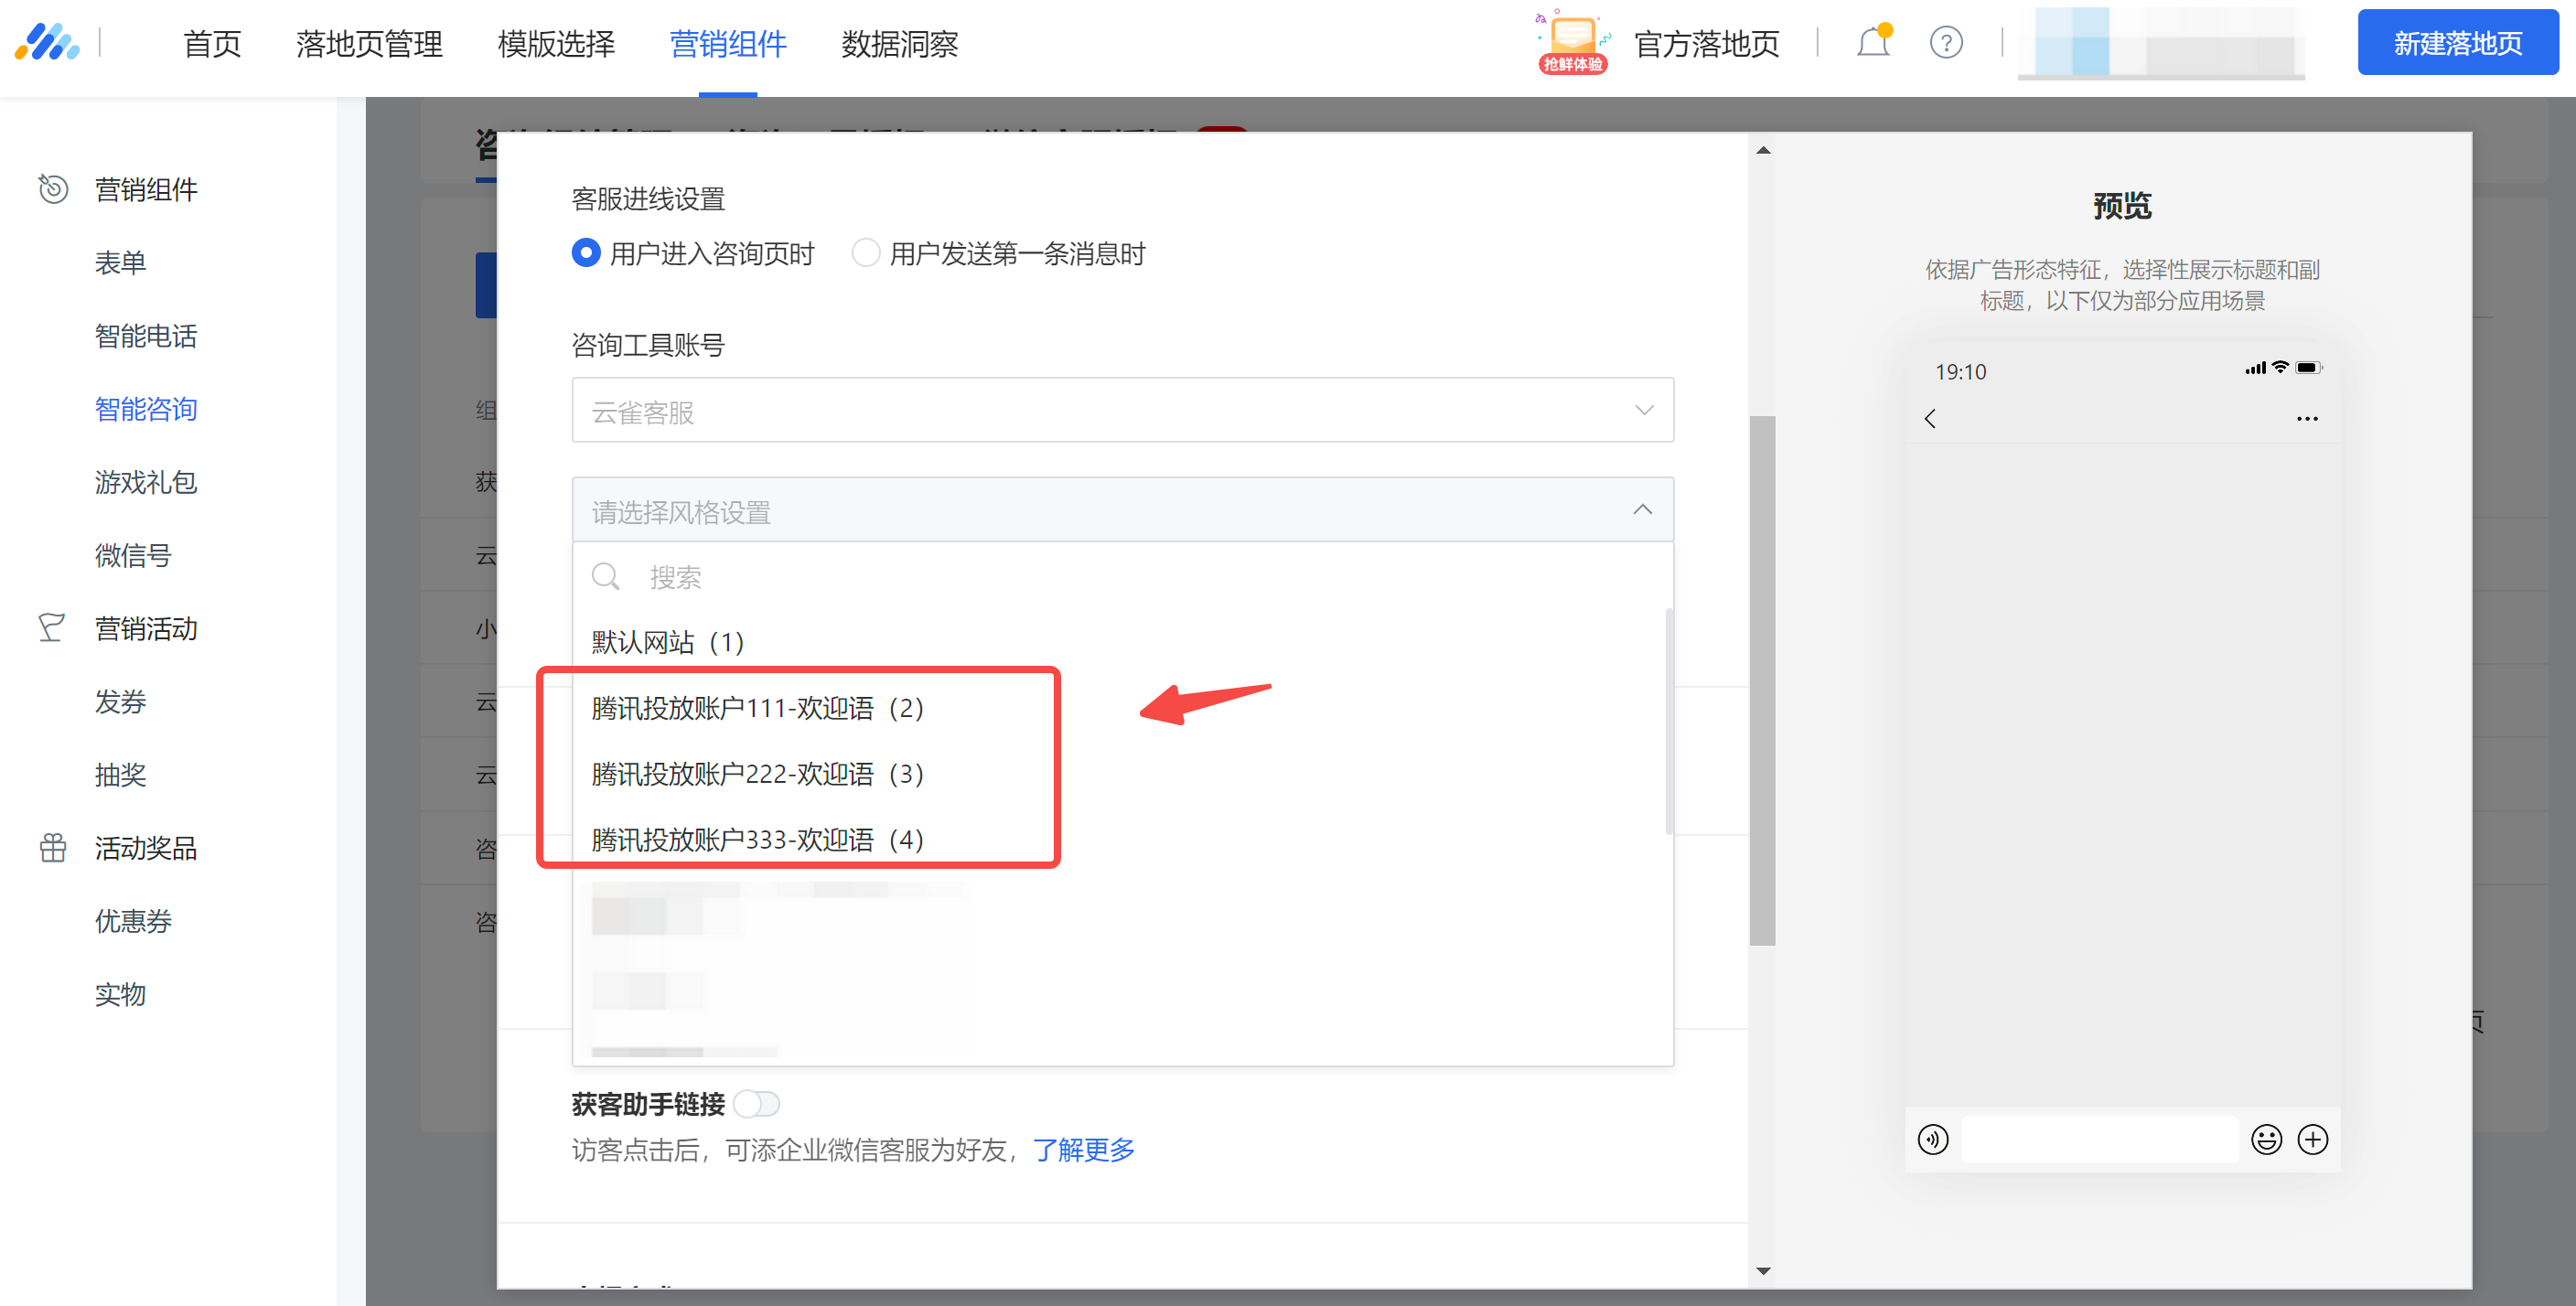This screenshot has width=2576, height=1306.
Task: Open the three-dot menu in phone preview
Action: 2306,418
